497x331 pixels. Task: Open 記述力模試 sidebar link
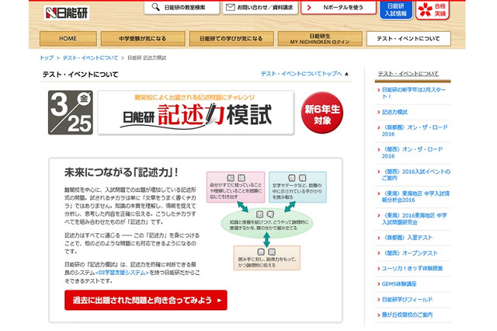pos(394,112)
